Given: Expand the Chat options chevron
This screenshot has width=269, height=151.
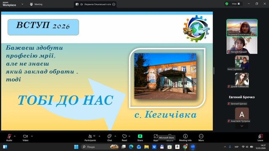Looking at the screenshot, I should click(115, 136).
